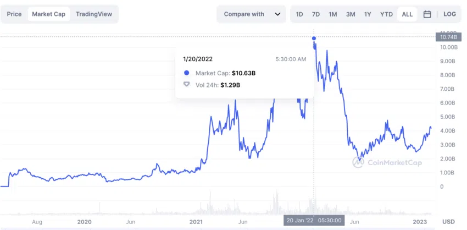Select the 1Y range button
Image resolution: width=467 pixels, height=230 pixels.
point(368,14)
